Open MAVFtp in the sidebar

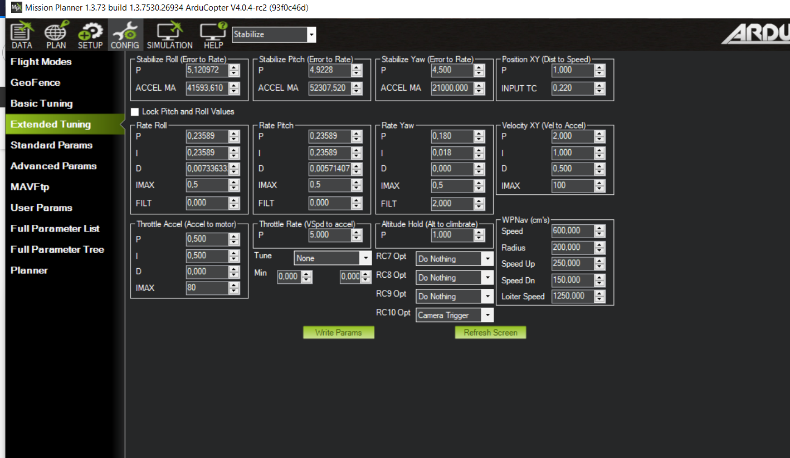[x=30, y=187]
